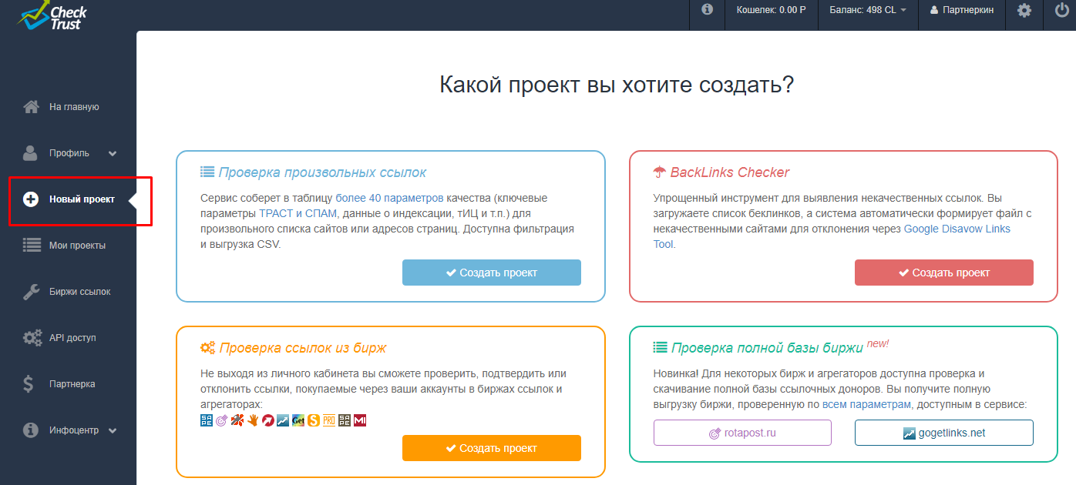Click the dollar icon for Партнерка
The image size is (1076, 485).
point(29,384)
